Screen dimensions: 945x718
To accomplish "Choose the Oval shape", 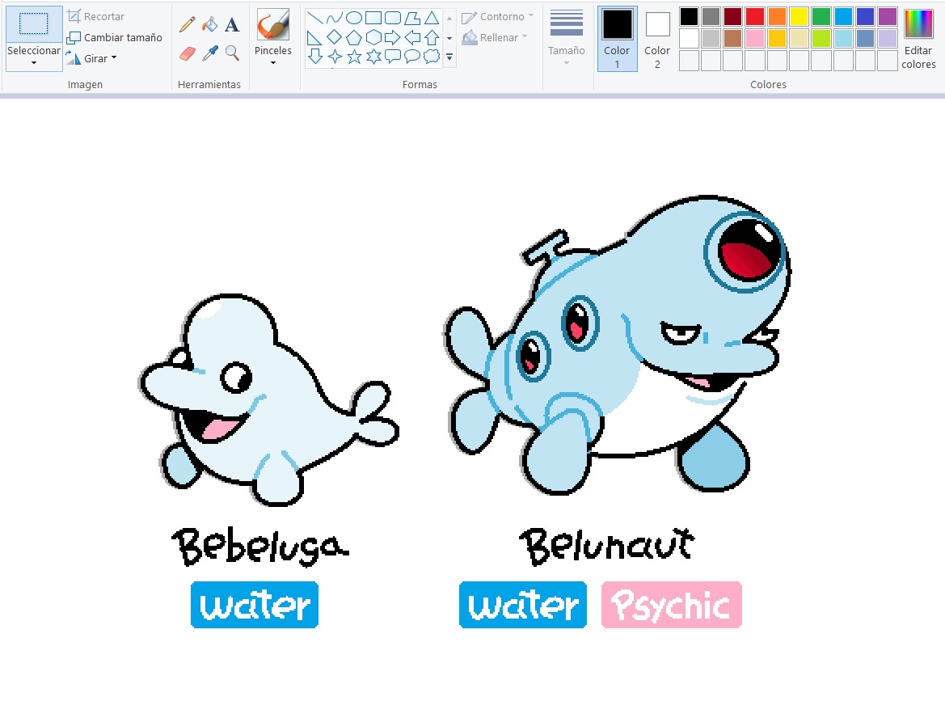I will click(x=354, y=18).
